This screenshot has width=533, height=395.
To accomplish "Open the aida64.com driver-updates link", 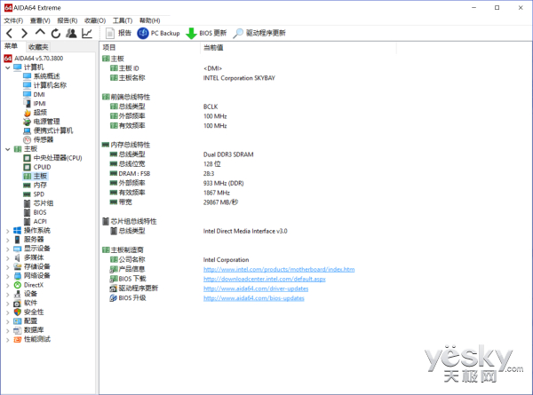I will click(x=256, y=288).
